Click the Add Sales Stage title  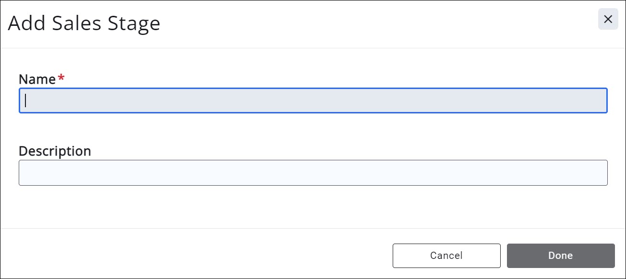click(x=84, y=23)
